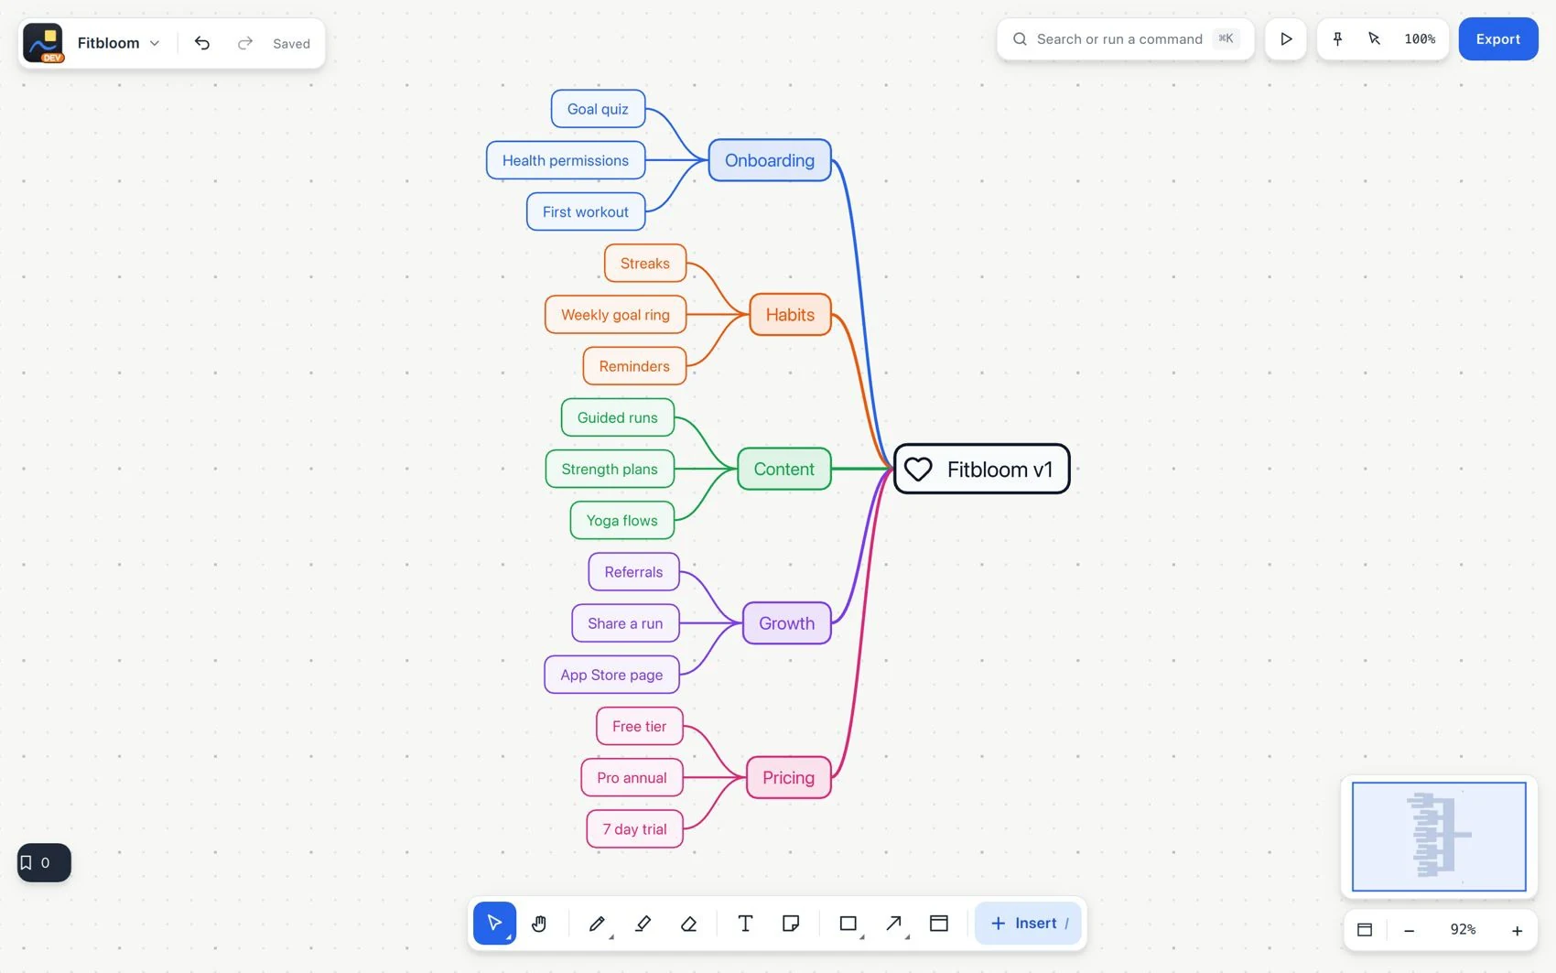The height and width of the screenshot is (973, 1556).
Task: Zoom out with the minus button
Action: click(1410, 930)
